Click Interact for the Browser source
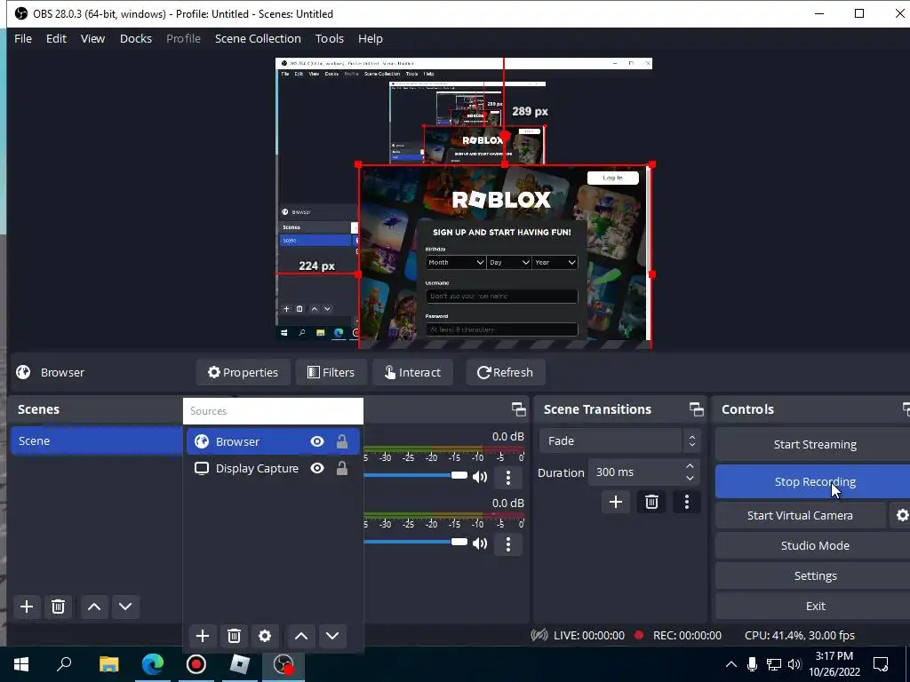The image size is (910, 682). [x=412, y=372]
